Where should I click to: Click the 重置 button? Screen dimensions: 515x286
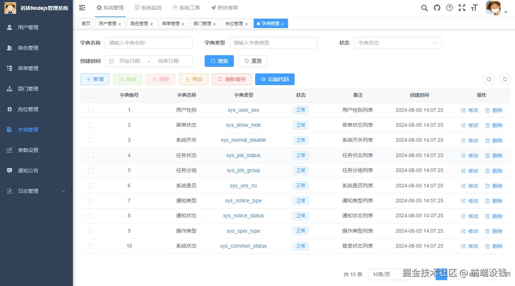[x=253, y=61]
